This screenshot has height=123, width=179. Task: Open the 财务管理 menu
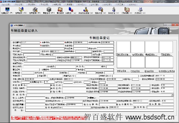[x=19, y=5]
